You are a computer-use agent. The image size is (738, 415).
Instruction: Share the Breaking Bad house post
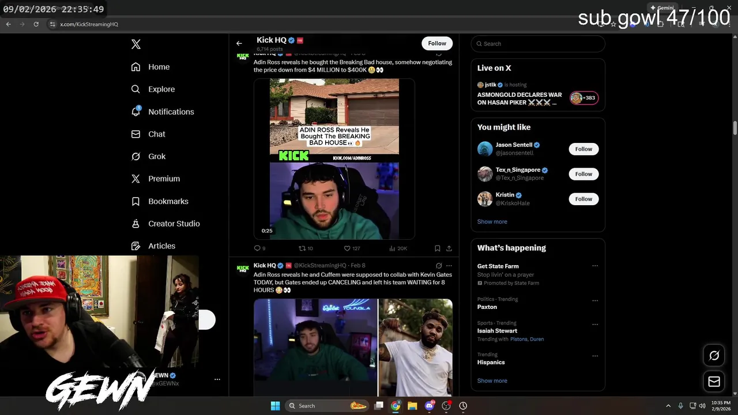coord(449,248)
